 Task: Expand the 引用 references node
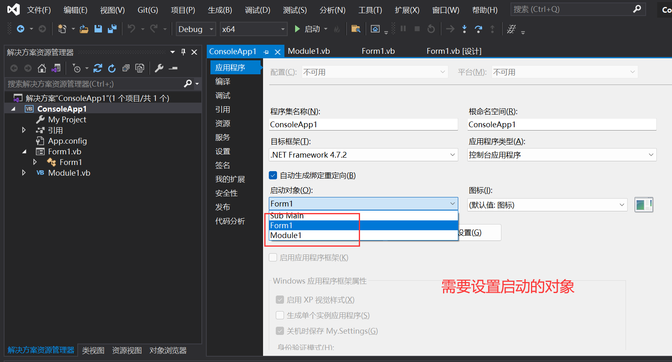[x=24, y=130]
